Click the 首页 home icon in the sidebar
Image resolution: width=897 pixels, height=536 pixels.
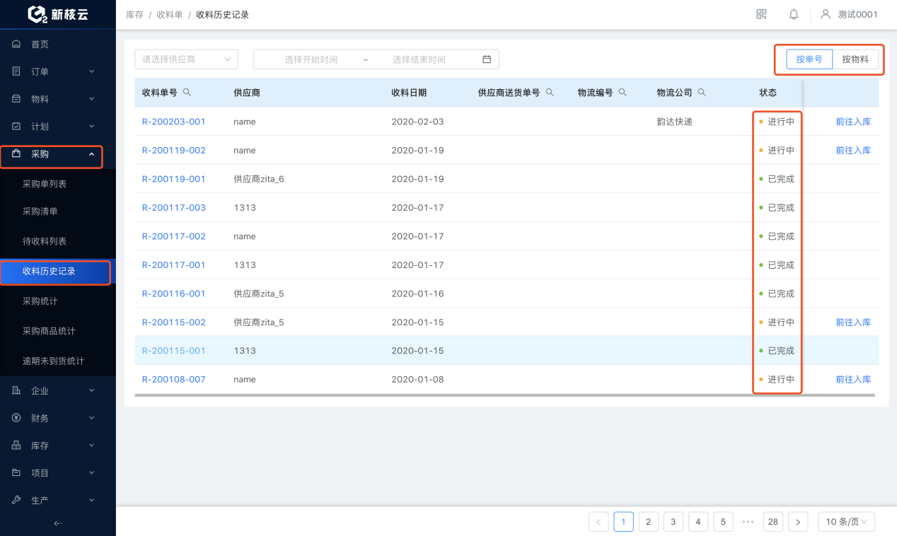tap(16, 44)
